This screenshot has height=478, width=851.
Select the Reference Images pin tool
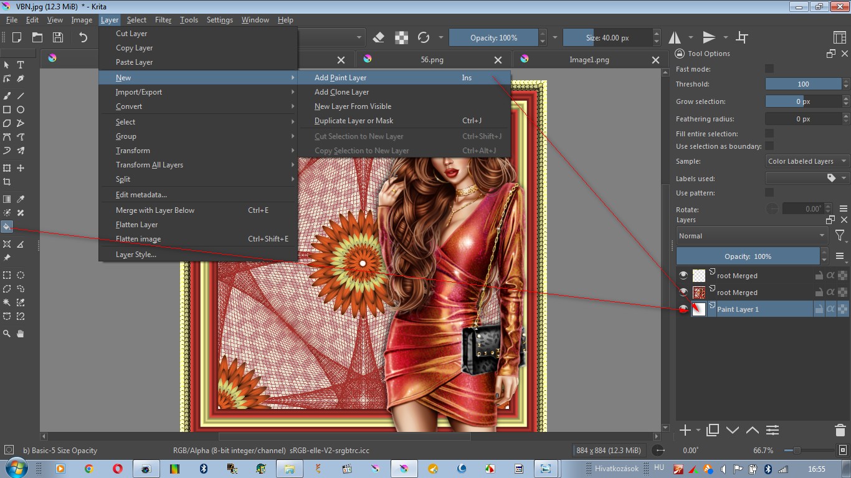(7, 258)
